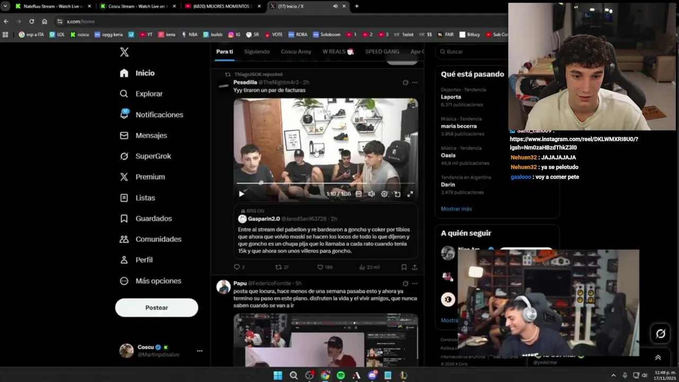The image size is (679, 382).
Task: Switch to the Coscu Army tab
Action: (x=296, y=51)
